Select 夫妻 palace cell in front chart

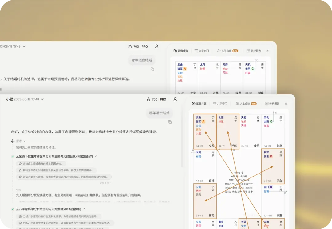point(273,201)
